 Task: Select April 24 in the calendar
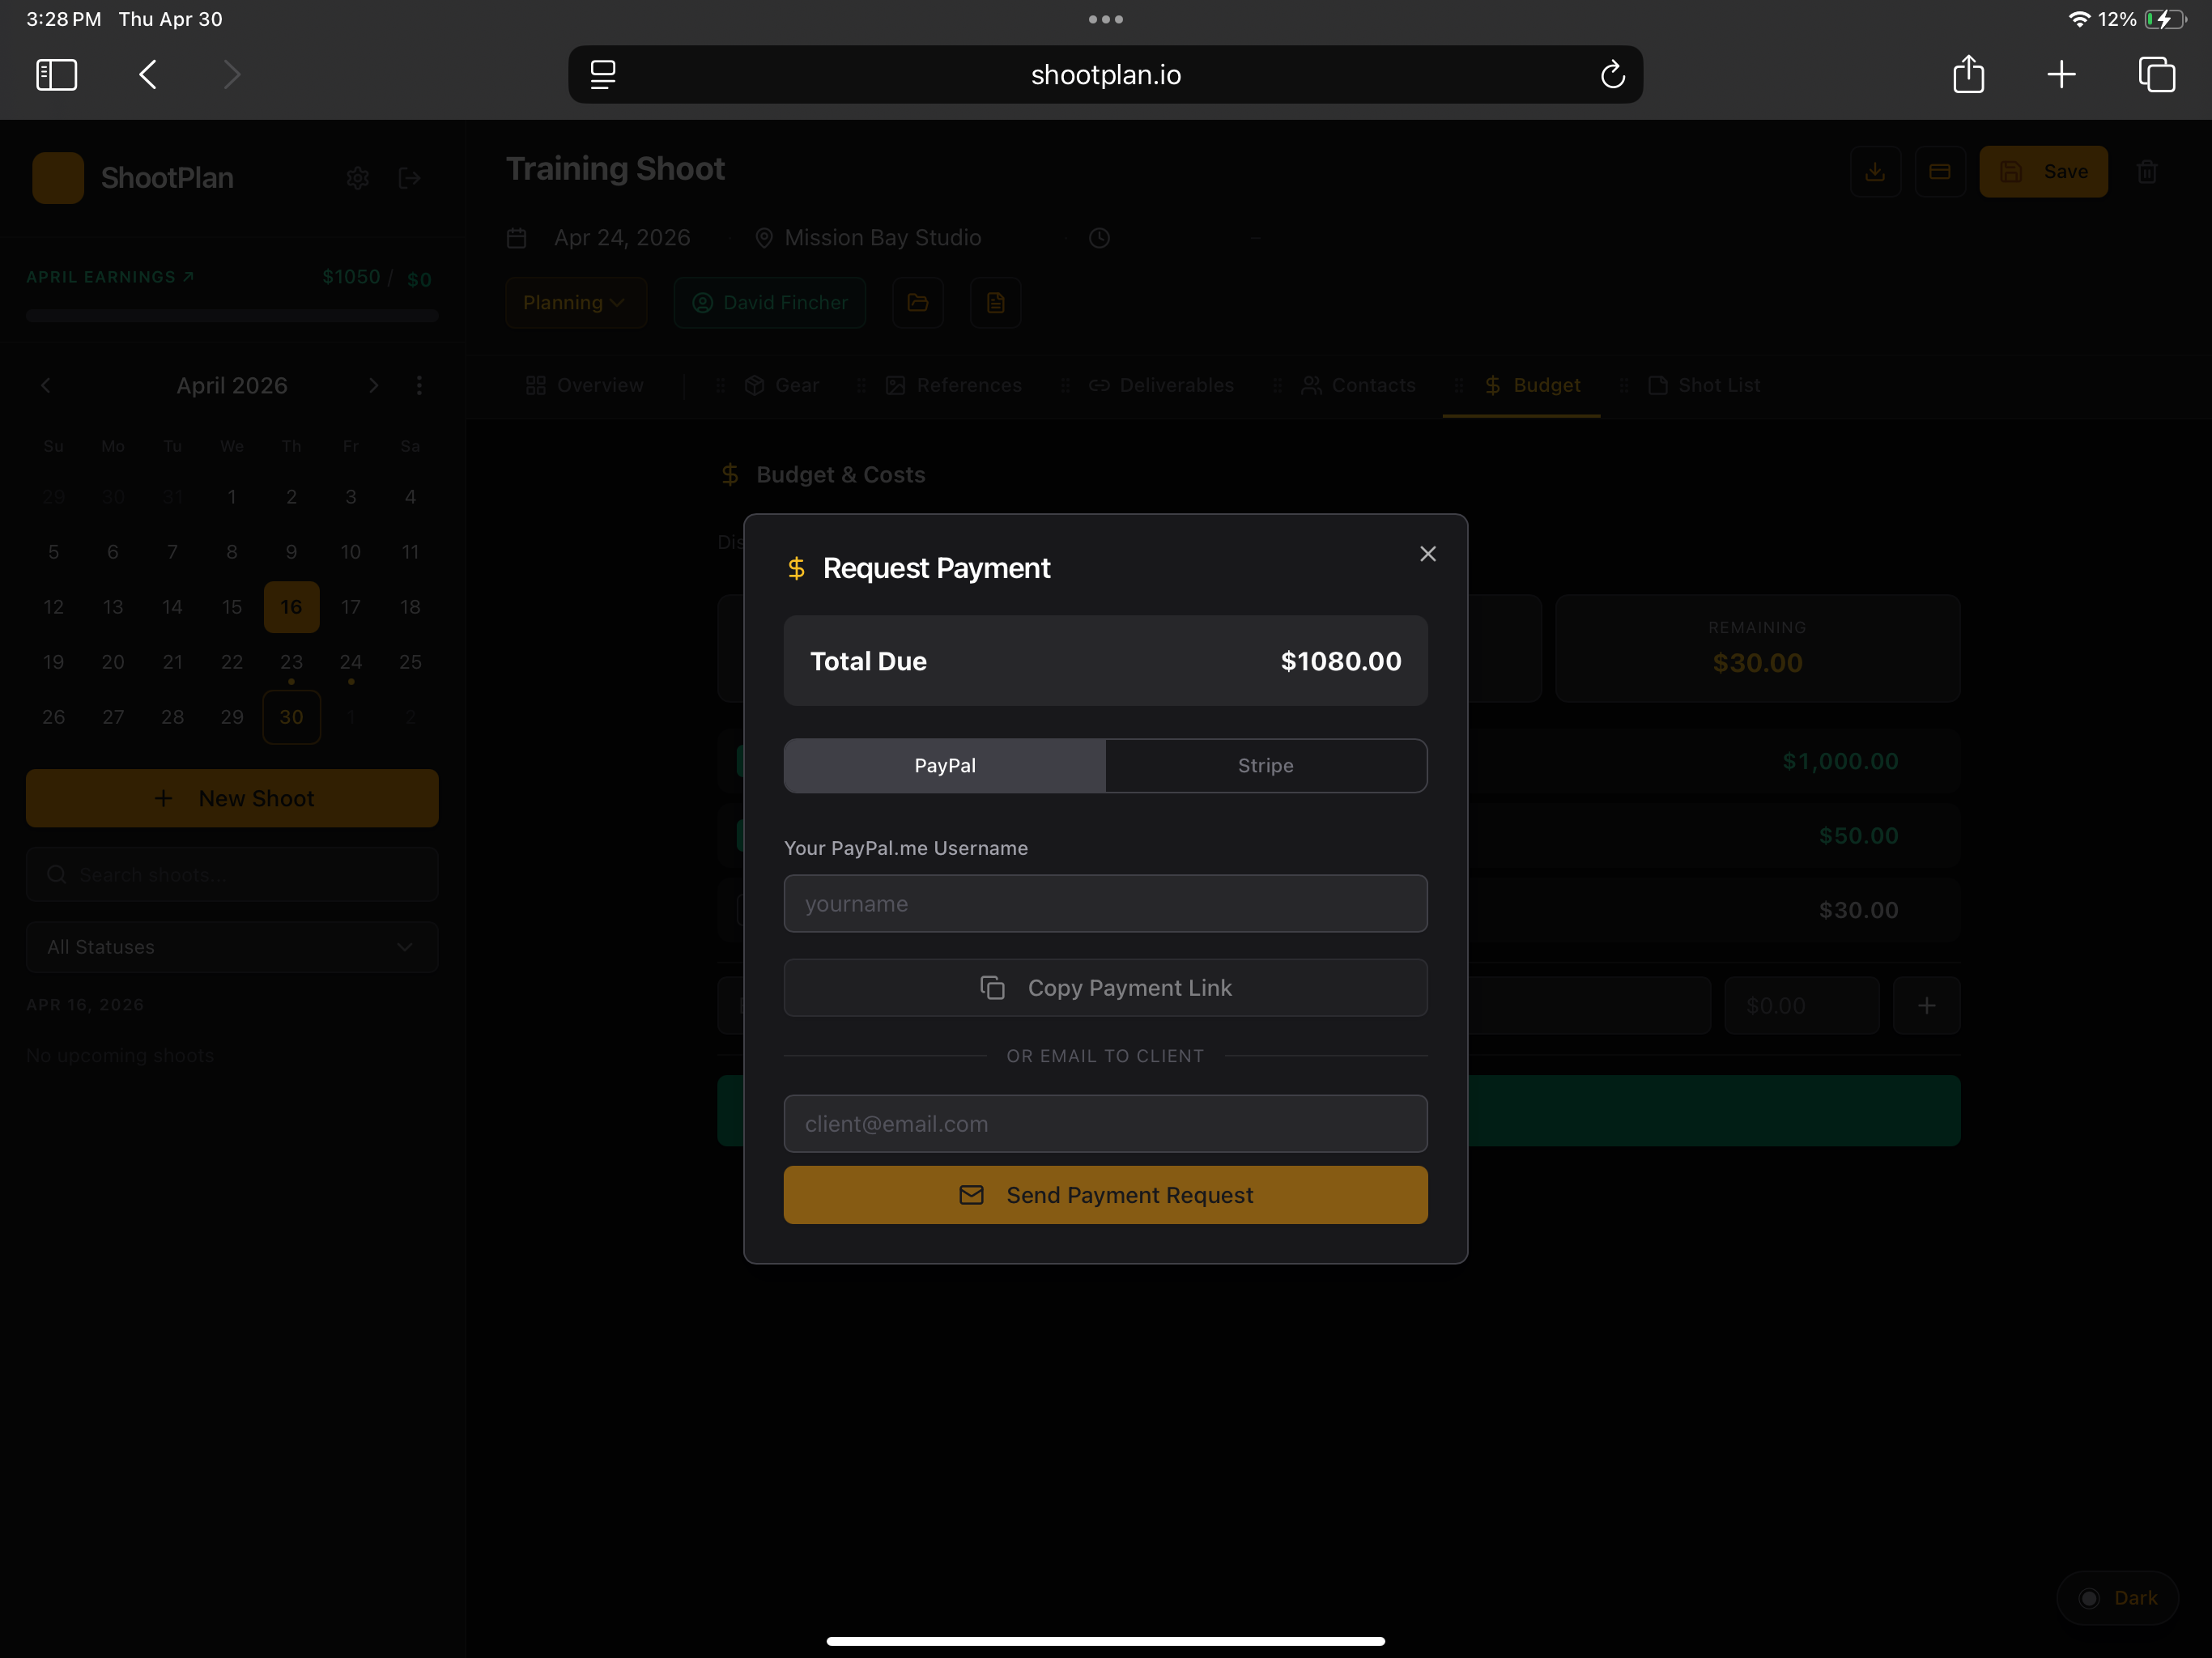pyautogui.click(x=351, y=662)
